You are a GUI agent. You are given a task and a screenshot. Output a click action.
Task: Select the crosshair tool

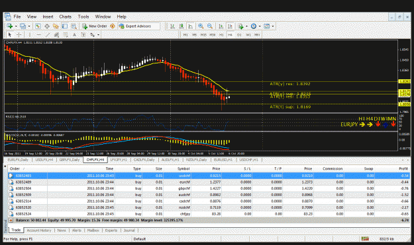19,35
